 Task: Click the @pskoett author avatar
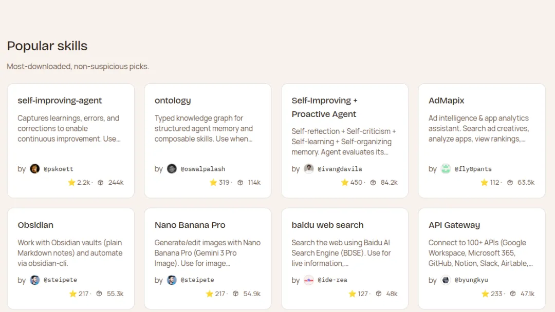35,169
